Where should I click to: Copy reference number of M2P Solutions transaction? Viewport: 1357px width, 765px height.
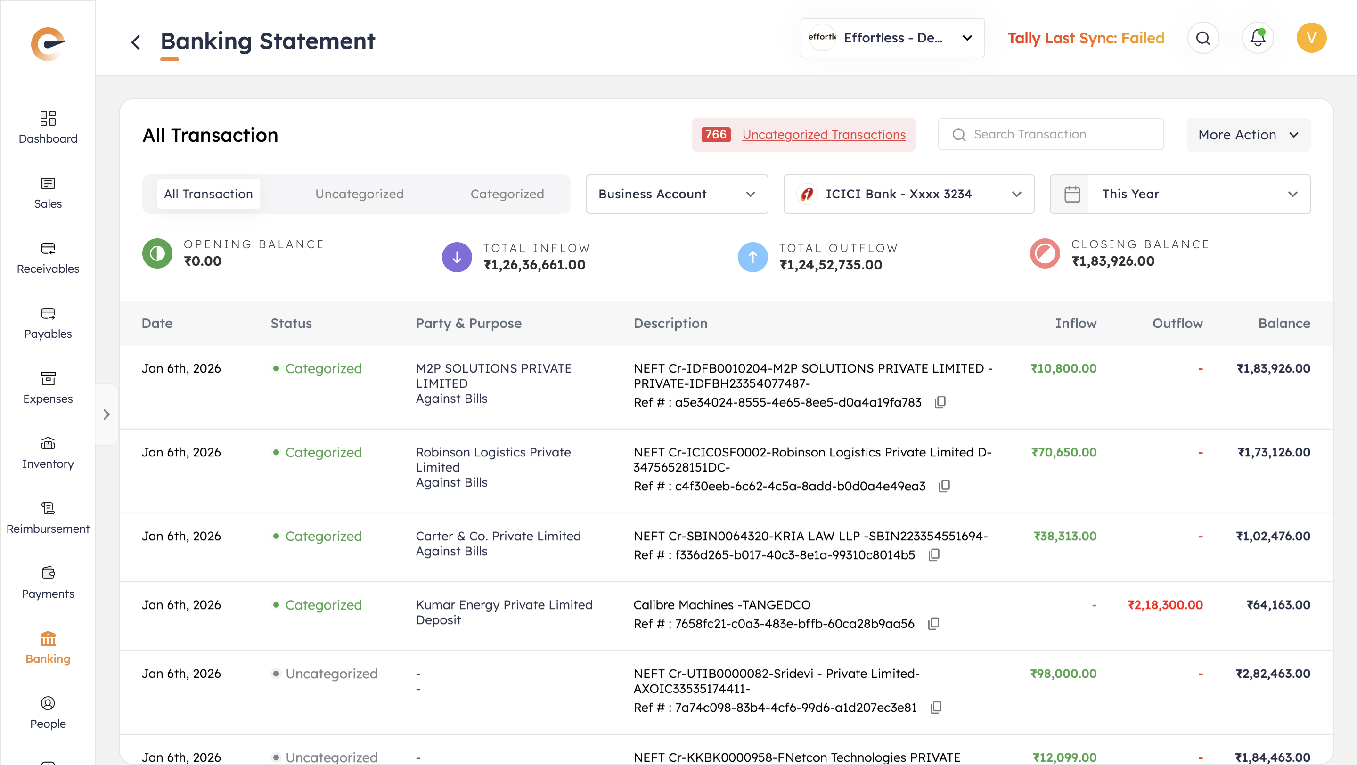click(x=940, y=402)
